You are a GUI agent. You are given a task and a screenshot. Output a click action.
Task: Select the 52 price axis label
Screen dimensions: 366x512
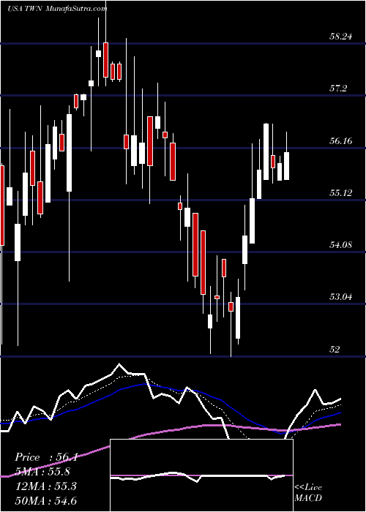[335, 350]
